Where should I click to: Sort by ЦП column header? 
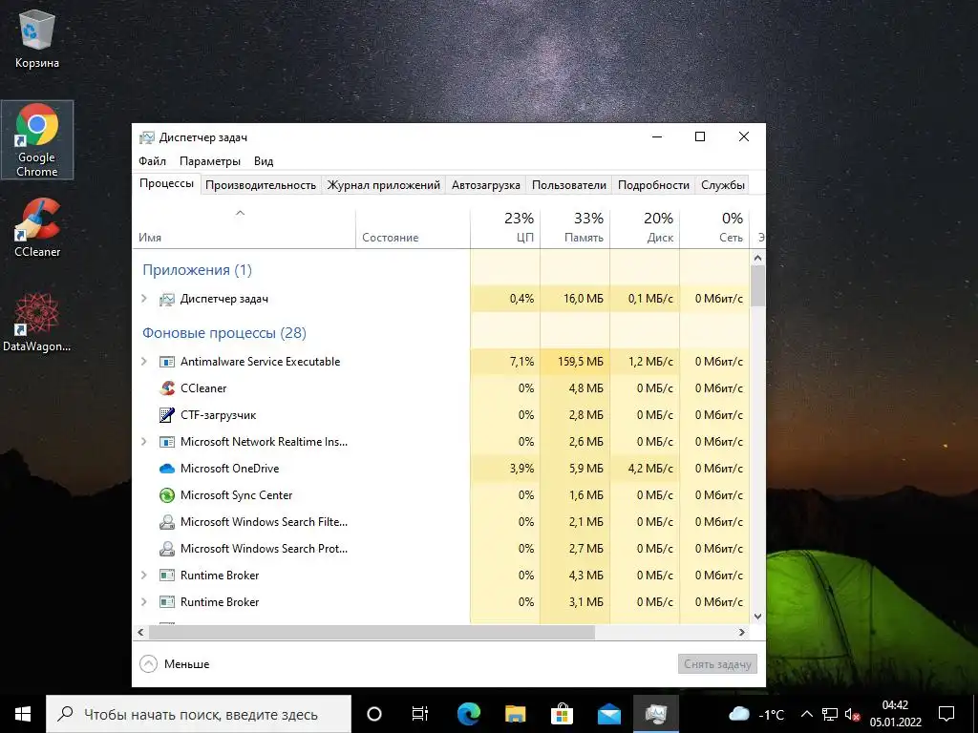point(505,227)
